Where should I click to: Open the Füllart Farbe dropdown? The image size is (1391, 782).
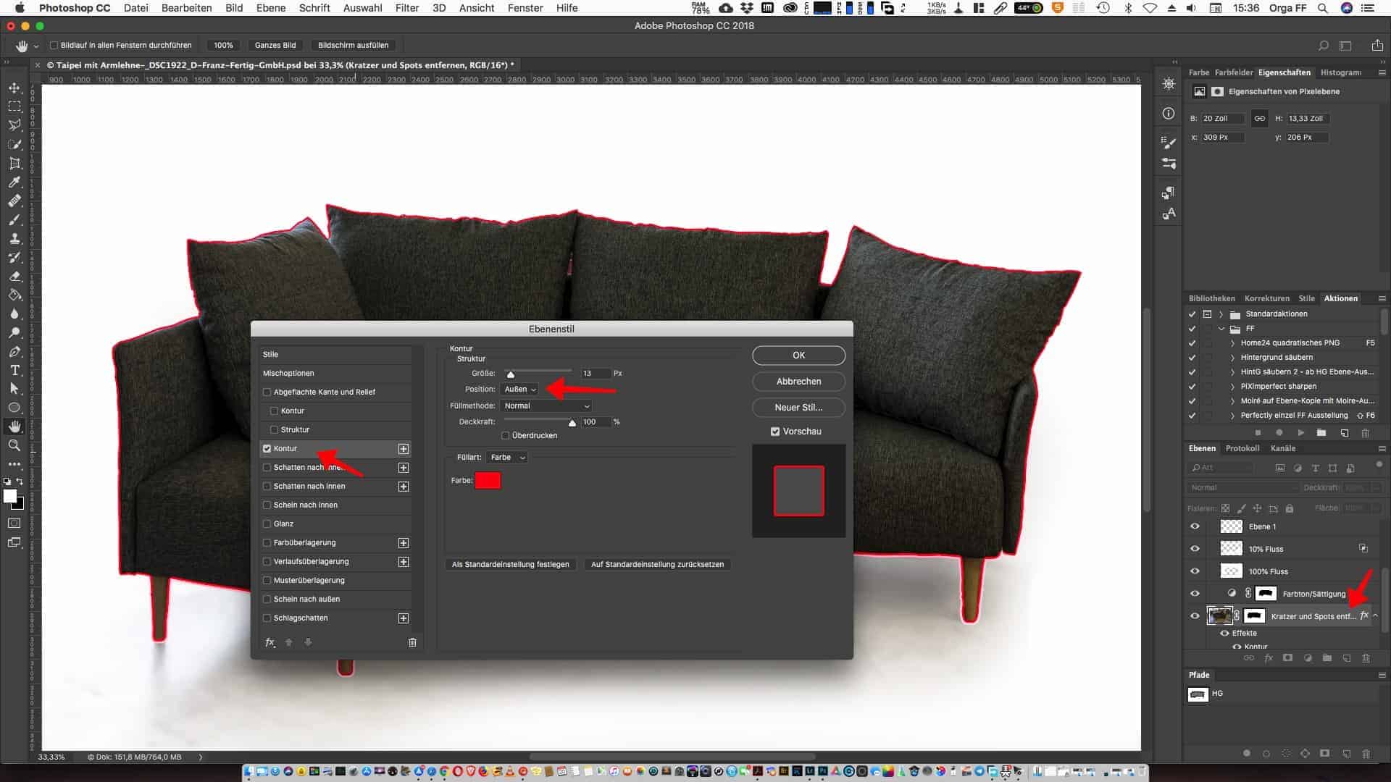[x=507, y=458]
